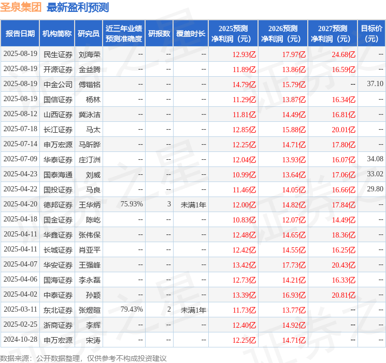This screenshot has height=363, width=386.
Task: Click the 研报数 column header
Action: tap(159, 34)
